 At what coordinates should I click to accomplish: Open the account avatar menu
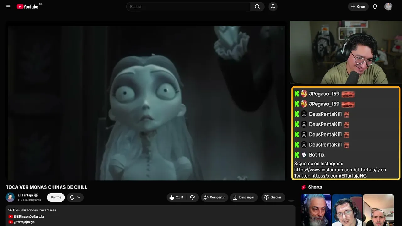[x=388, y=7]
